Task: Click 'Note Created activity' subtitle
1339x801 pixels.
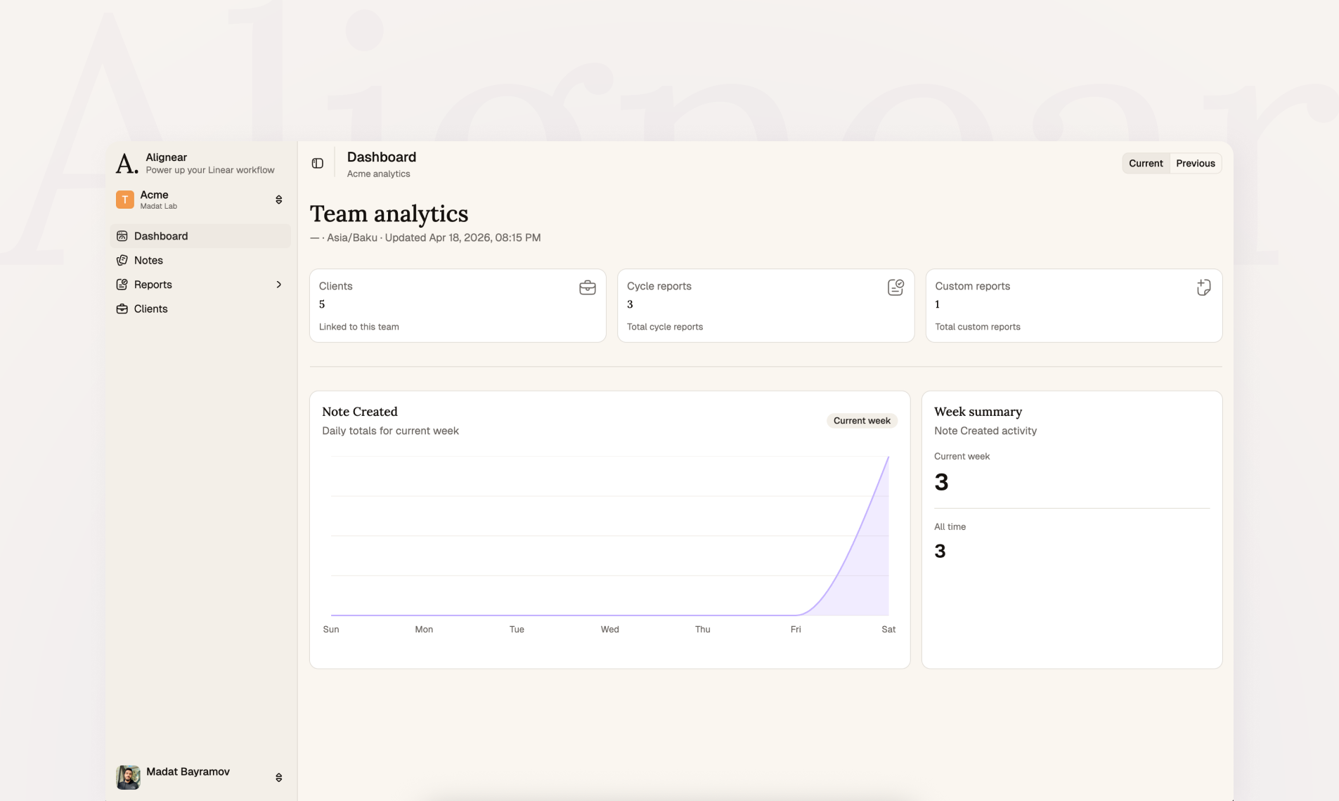Action: point(985,431)
